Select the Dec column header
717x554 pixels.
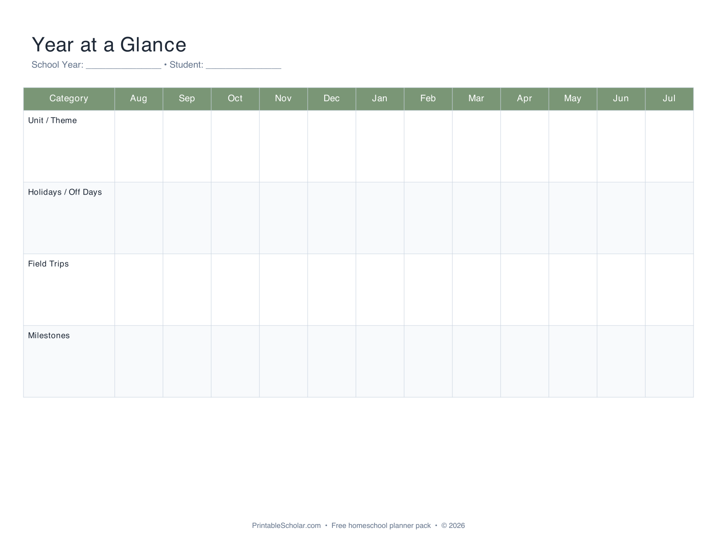tap(332, 99)
